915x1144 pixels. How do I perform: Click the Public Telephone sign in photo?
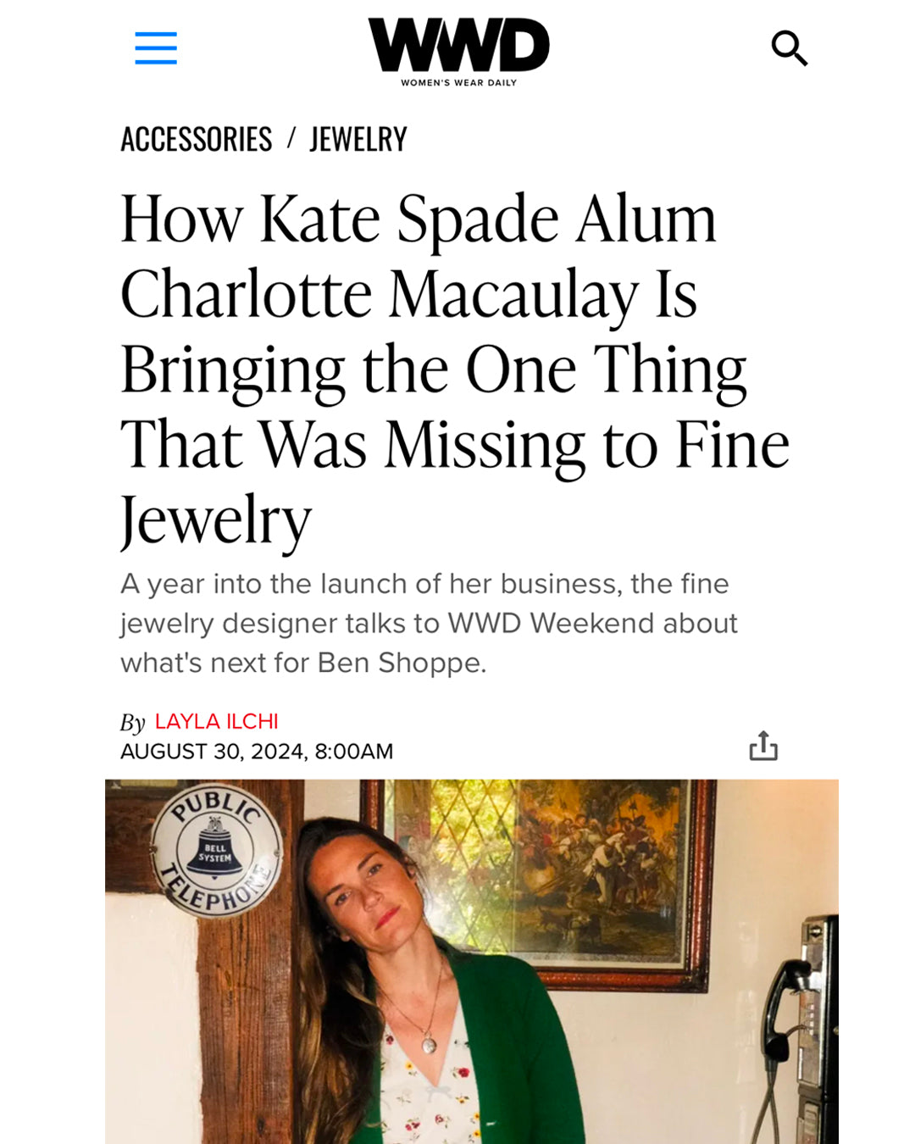[216, 852]
